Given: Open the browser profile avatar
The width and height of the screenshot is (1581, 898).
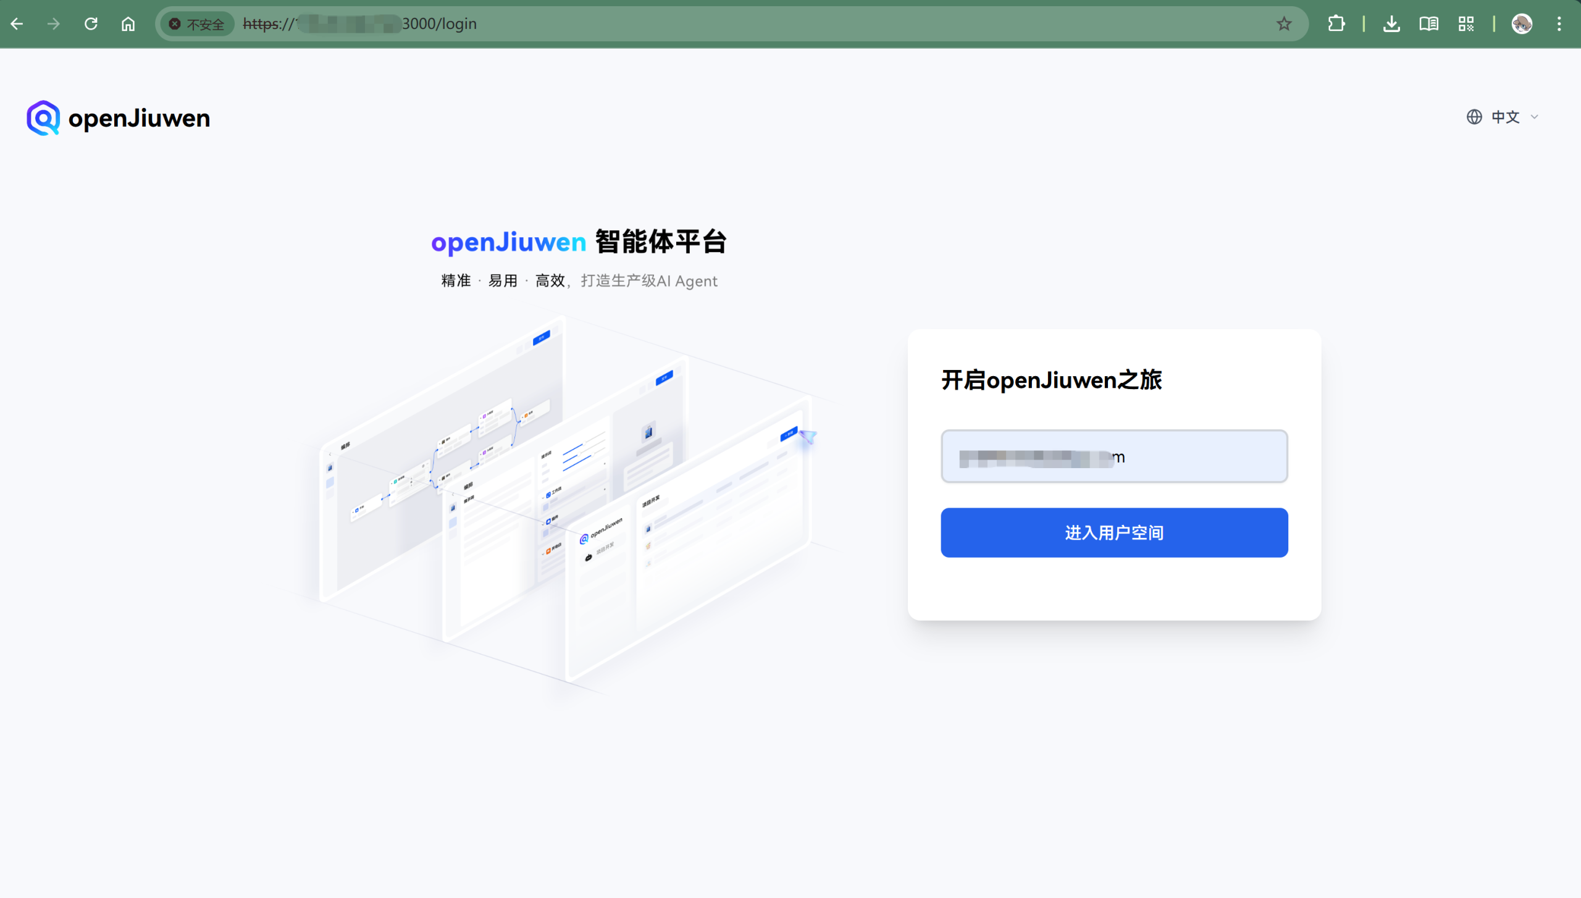Looking at the screenshot, I should pyautogui.click(x=1522, y=24).
